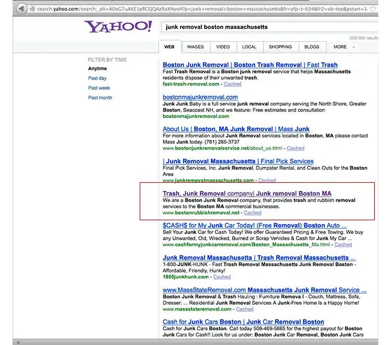Click the 209,000 results count text

pos(363,38)
